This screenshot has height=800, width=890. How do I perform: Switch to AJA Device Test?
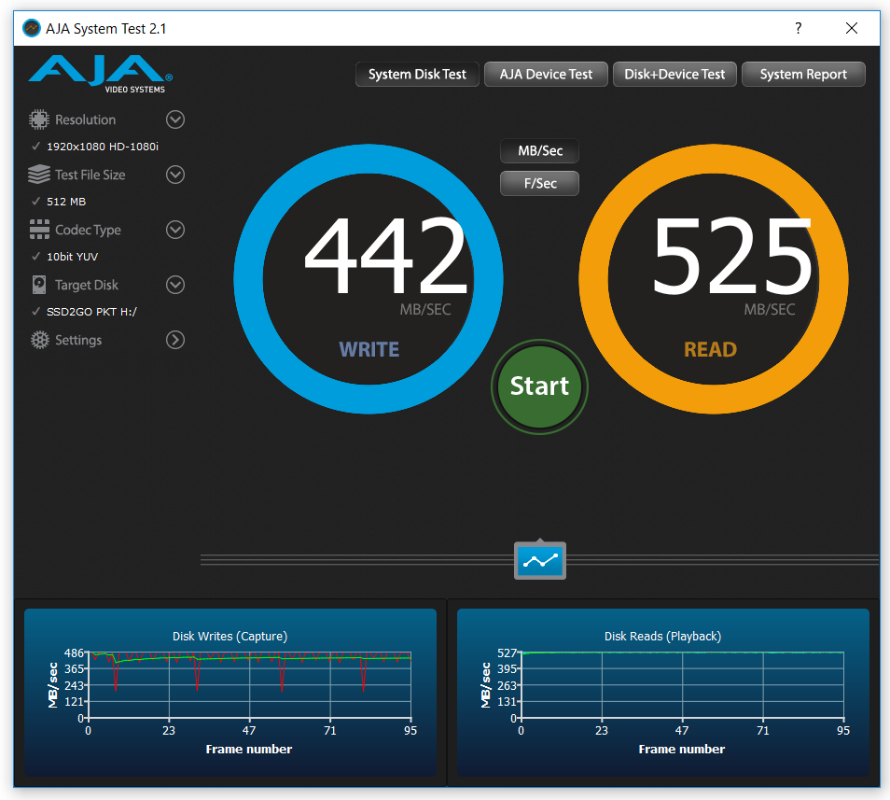click(546, 75)
